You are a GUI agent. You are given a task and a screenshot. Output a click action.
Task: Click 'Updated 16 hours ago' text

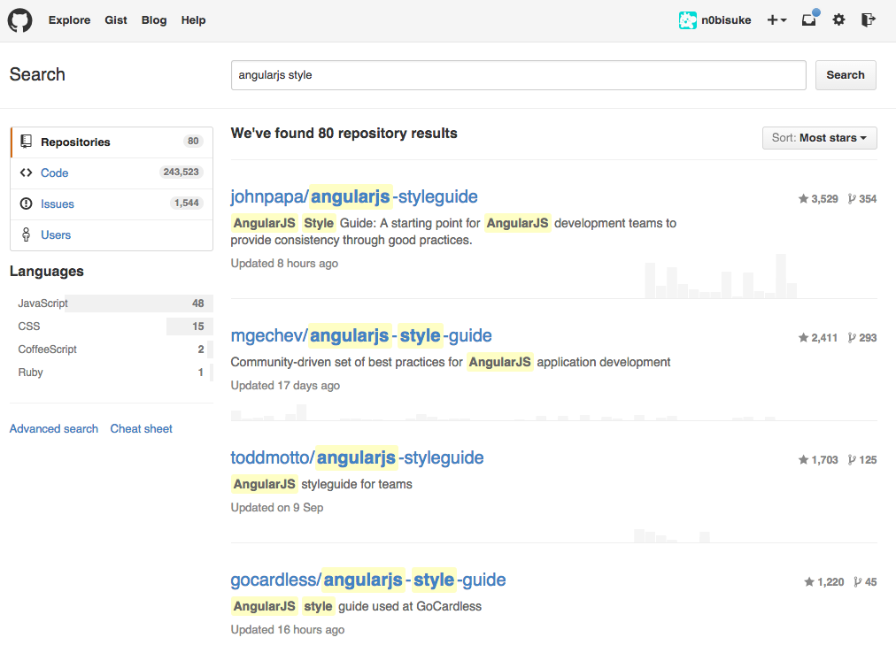point(288,630)
